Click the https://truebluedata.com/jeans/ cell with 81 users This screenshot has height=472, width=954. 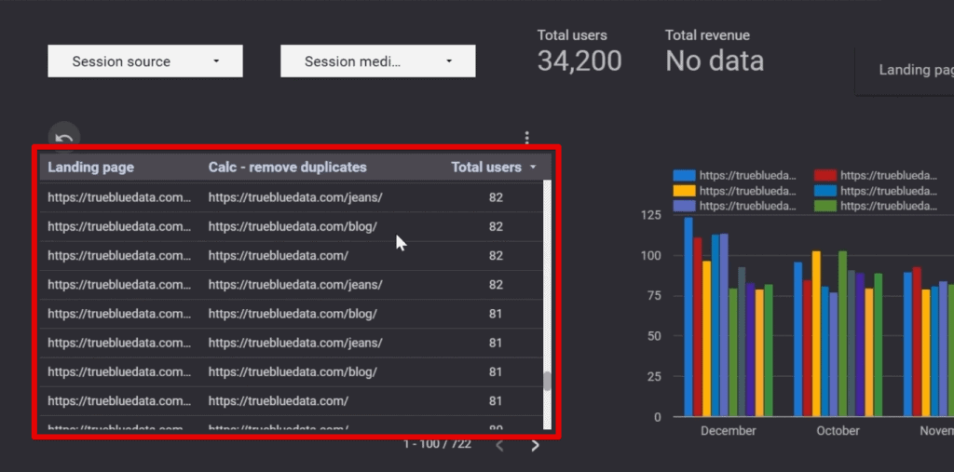295,343
